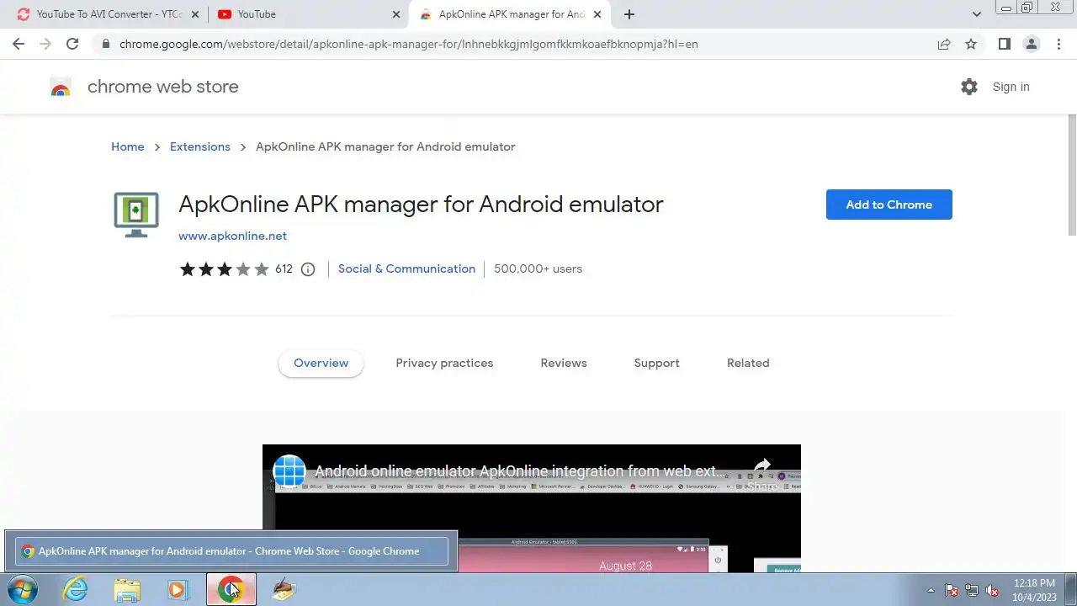The image size is (1077, 606).
Task: Bookmark this page with star icon
Action: tap(971, 44)
